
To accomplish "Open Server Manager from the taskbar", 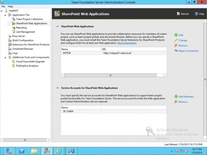I will click(9, 151).
